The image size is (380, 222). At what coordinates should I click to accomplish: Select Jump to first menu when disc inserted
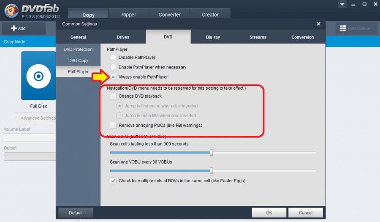[119, 106]
